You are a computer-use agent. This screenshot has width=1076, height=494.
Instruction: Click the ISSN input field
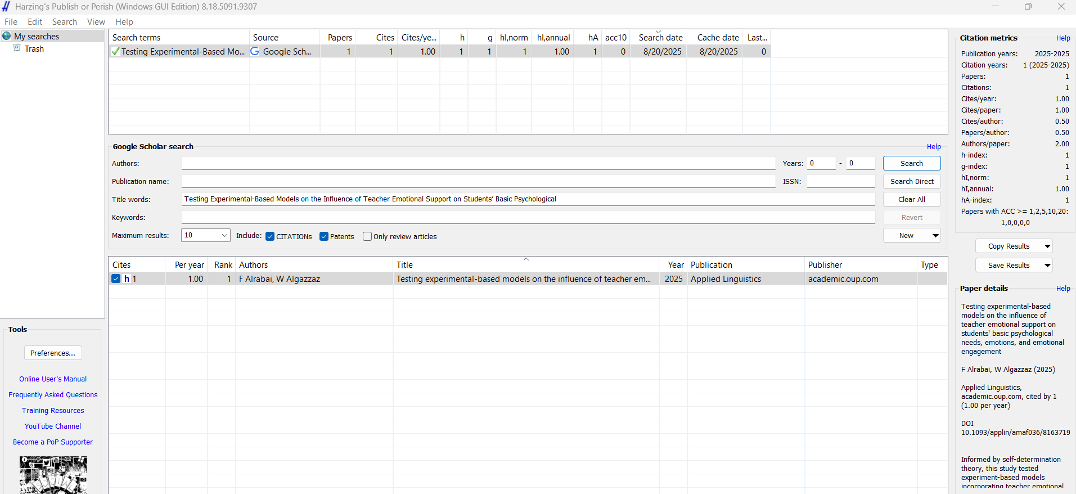coord(841,181)
